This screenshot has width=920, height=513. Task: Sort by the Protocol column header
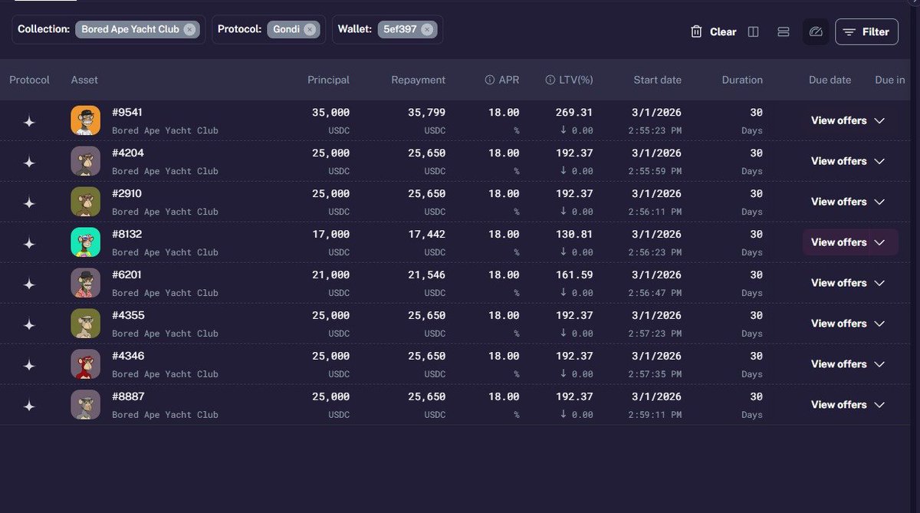29,80
